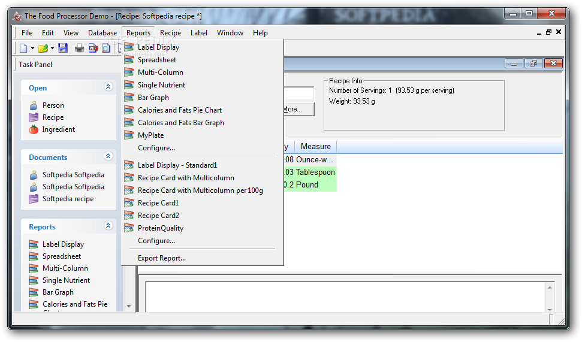Click the PDF export toolbar icon
582x342 pixels.
[x=93, y=48]
